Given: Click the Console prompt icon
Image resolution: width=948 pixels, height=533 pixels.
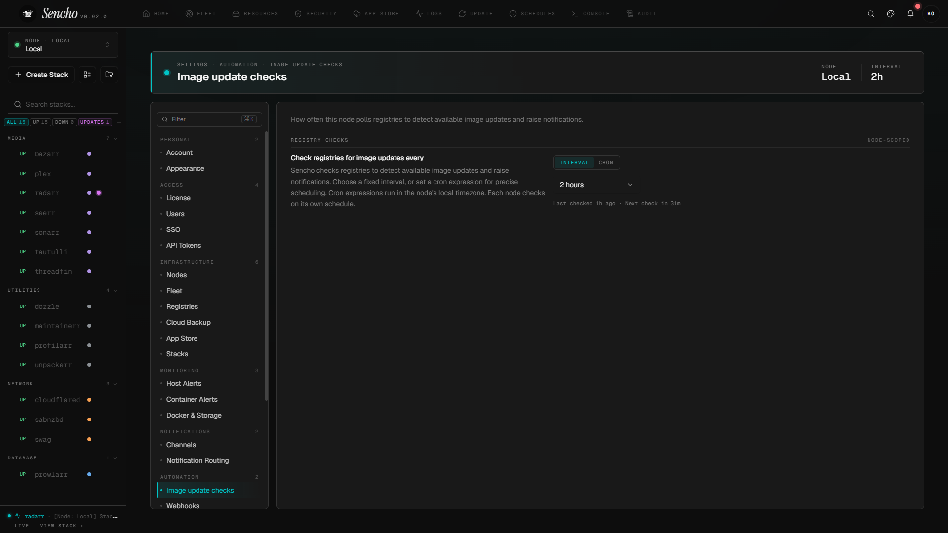Looking at the screenshot, I should click(x=575, y=14).
